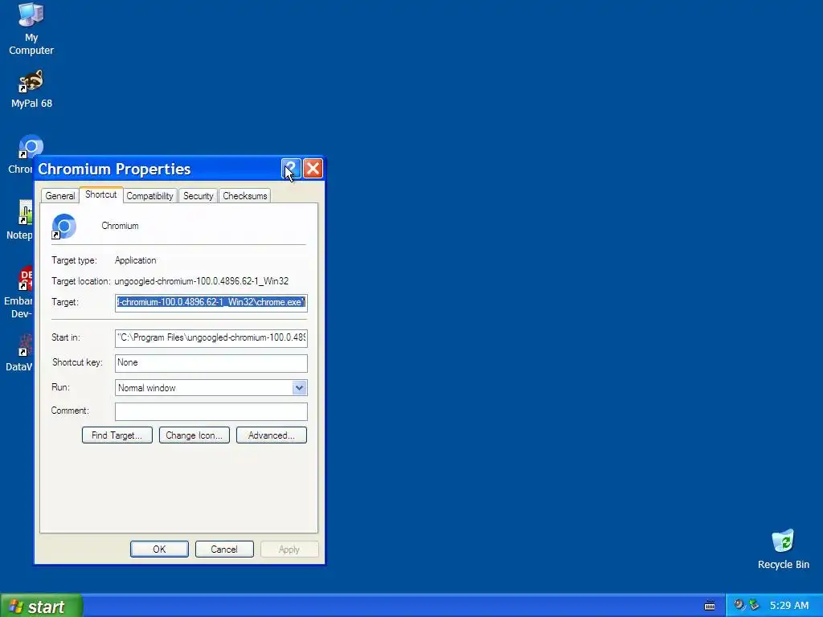
Task: Click into the Start in field
Action: coord(211,338)
